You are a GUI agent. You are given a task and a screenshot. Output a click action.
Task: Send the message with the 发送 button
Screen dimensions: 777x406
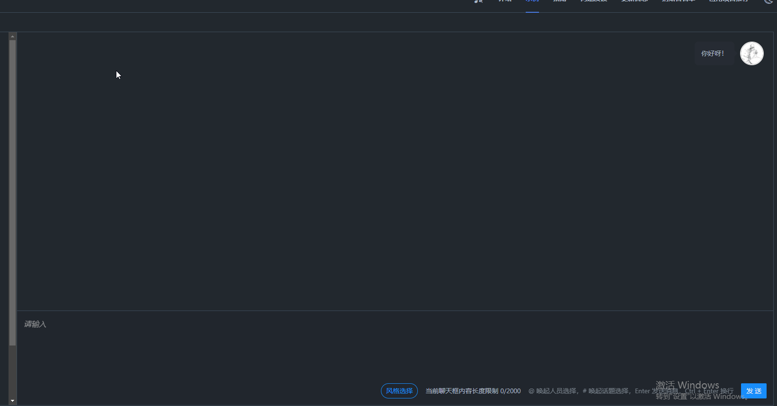(754, 391)
